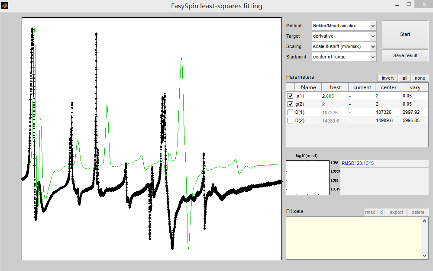
Task: Click the MATLAB logo icon in title bar
Action: tap(5, 5)
